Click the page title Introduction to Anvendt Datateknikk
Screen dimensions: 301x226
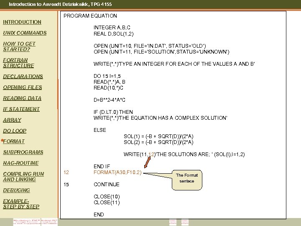click(x=60, y=4)
